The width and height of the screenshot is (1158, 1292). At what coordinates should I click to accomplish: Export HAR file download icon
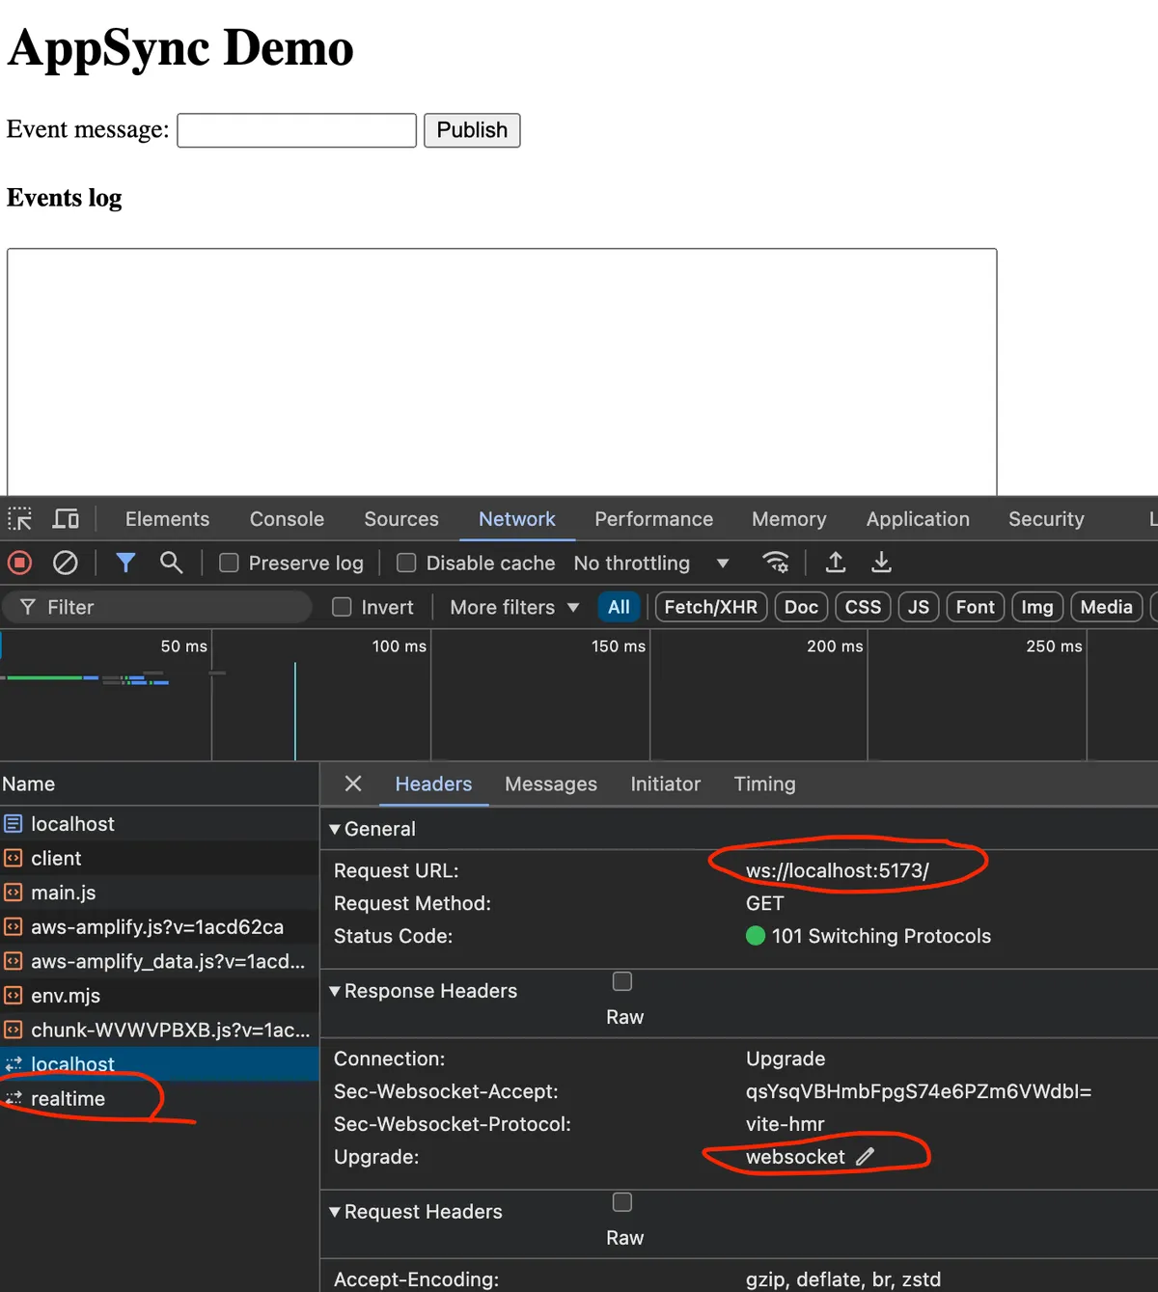point(881,563)
